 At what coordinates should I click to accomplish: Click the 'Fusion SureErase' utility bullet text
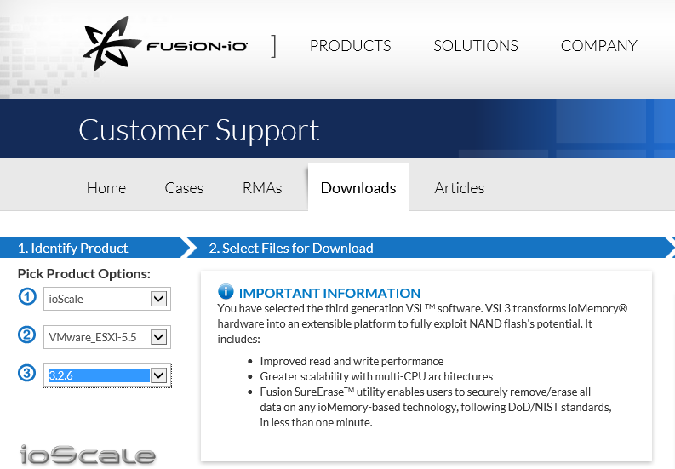pyautogui.click(x=436, y=407)
